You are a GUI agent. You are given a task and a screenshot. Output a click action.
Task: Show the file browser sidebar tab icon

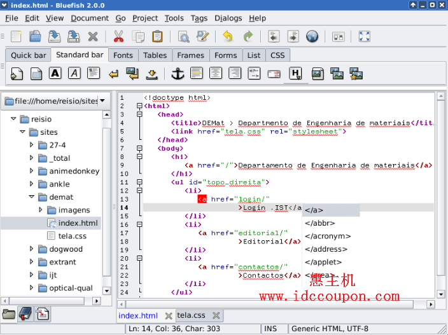pos(8,314)
